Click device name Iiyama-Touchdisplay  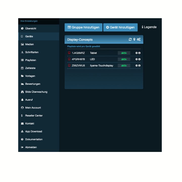(x=102, y=65)
